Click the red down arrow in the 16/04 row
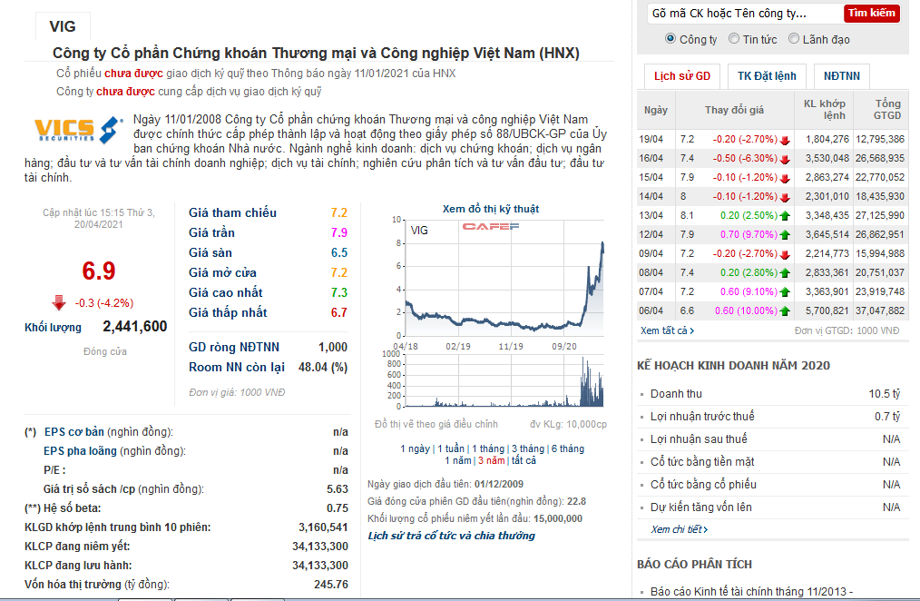The width and height of the screenshot is (920, 601). 785,159
